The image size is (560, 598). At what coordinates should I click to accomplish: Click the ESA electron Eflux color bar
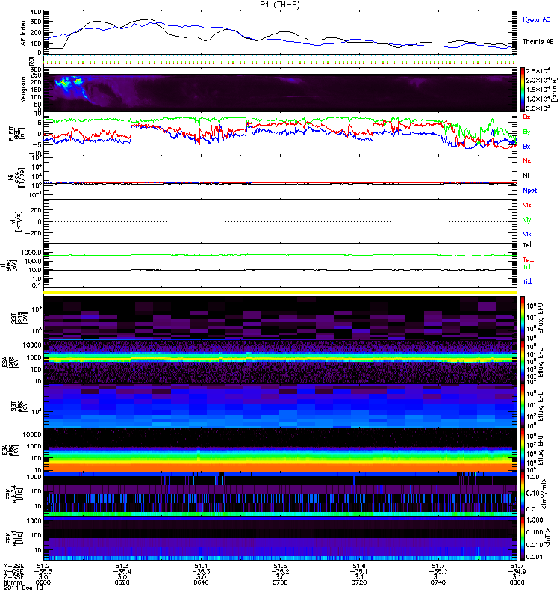[523, 450]
